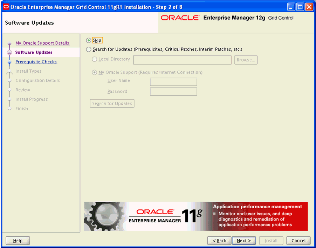Click the Help button

point(18,241)
